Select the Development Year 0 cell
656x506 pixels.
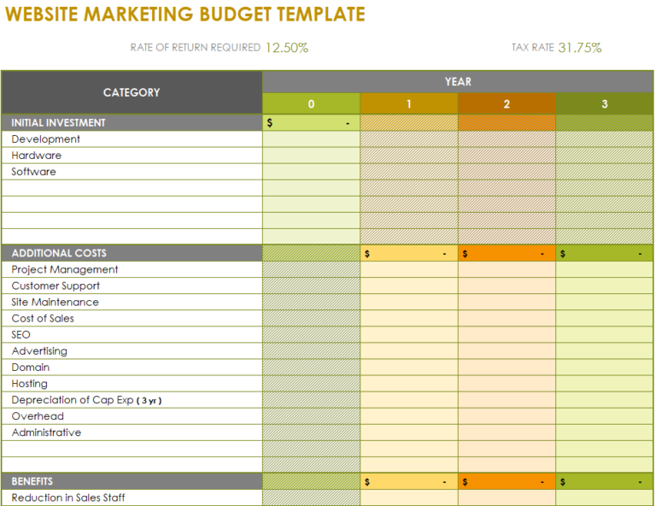[x=311, y=139]
